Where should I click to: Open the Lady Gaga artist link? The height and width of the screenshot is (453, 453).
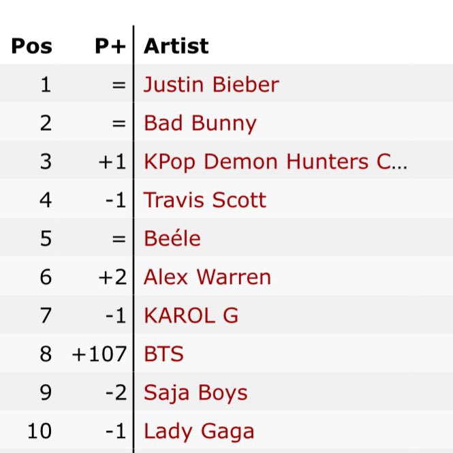point(199,432)
